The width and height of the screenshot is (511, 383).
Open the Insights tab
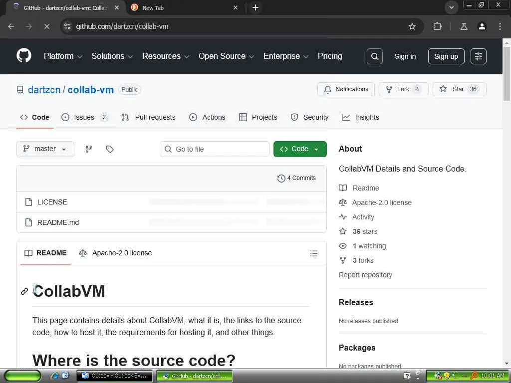click(360, 117)
